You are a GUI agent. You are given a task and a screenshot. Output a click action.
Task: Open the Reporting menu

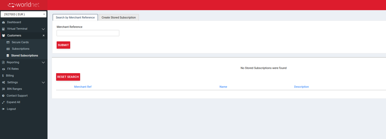click(13, 62)
